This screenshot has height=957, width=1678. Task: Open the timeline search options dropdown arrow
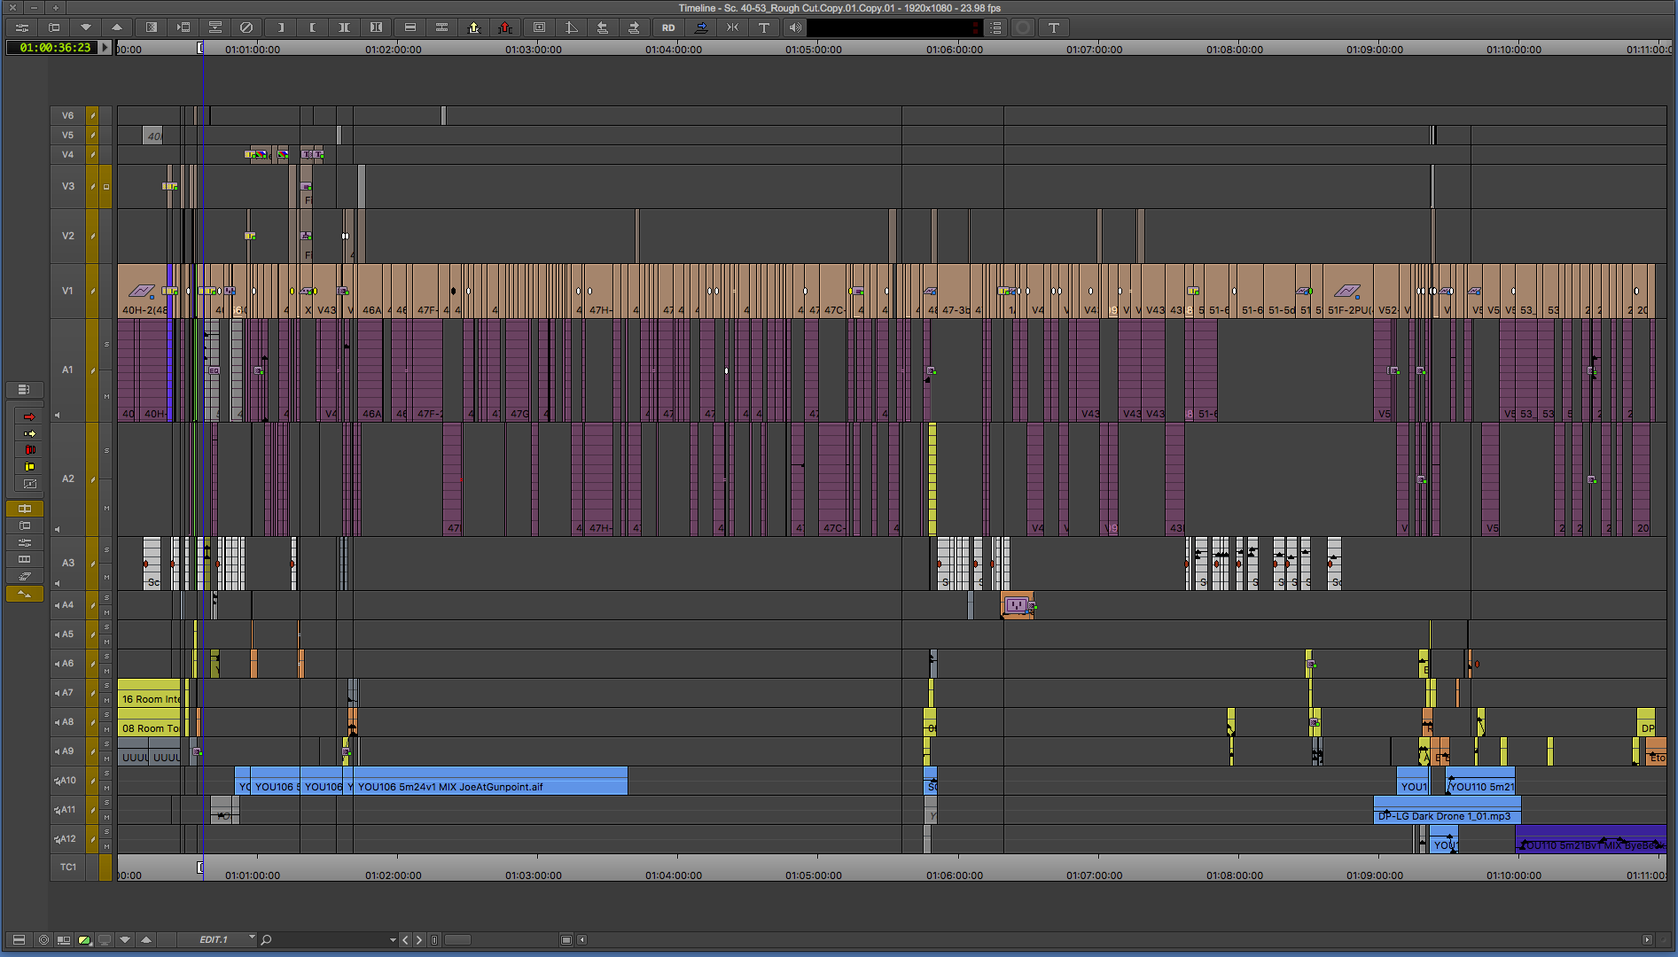click(393, 940)
